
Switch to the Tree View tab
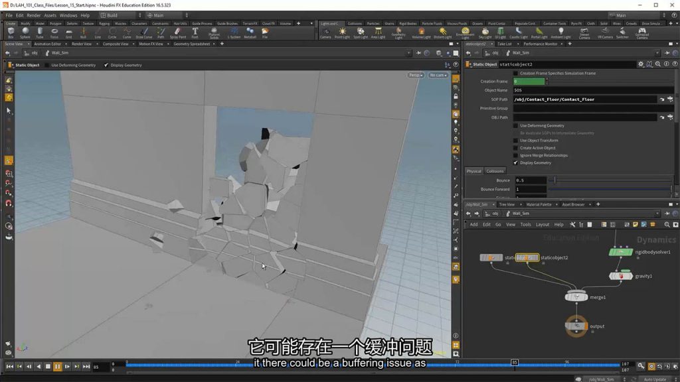507,204
